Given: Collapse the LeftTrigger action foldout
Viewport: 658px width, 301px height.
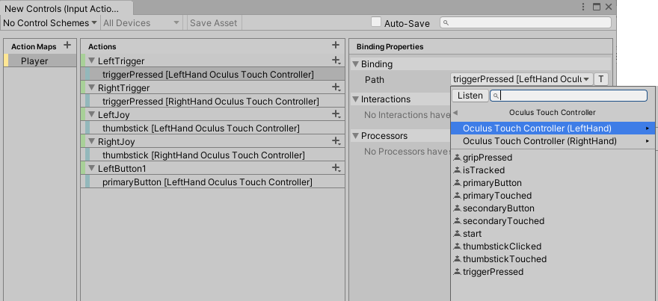Looking at the screenshot, I should pyautogui.click(x=91, y=60).
